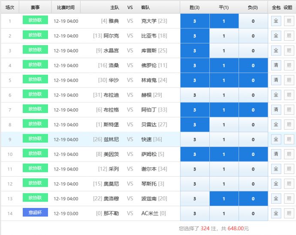Clear selections with 清 on 美因茨 row
This screenshot has height=235, width=296.
[x=276, y=154]
